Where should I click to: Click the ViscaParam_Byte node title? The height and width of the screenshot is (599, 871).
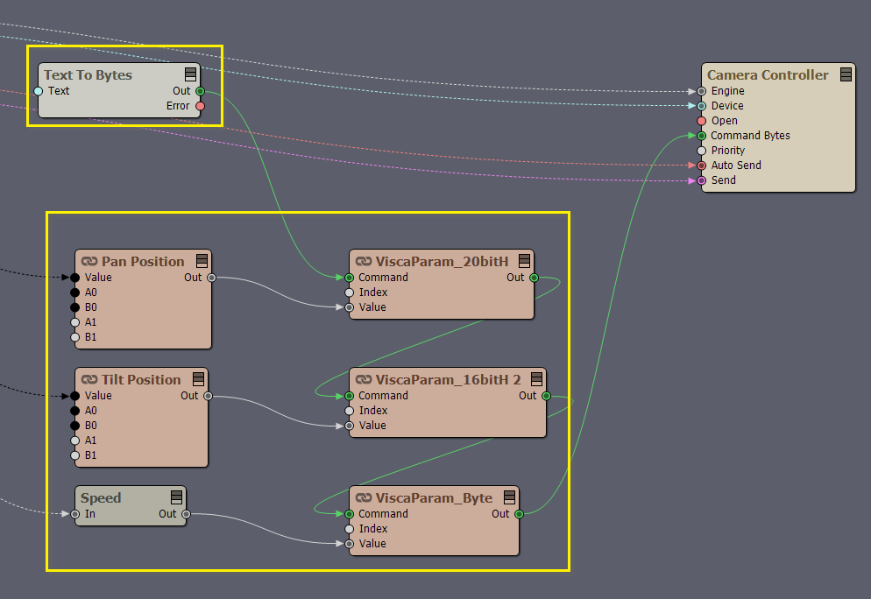[x=434, y=498]
